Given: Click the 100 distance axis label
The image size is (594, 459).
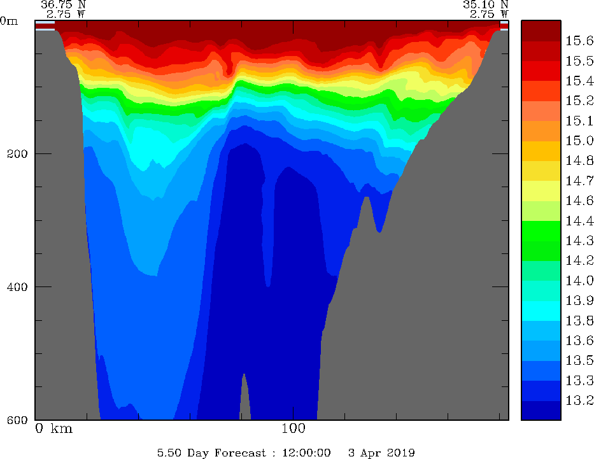Looking at the screenshot, I should [x=293, y=428].
